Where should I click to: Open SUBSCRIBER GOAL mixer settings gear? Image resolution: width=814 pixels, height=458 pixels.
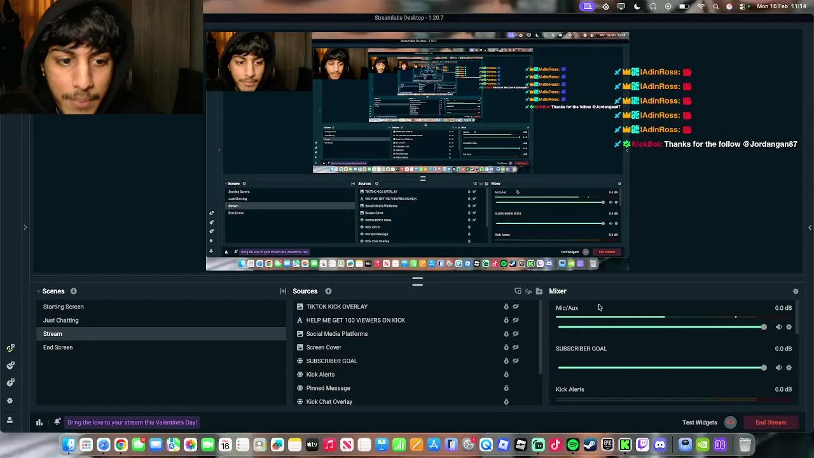click(x=789, y=368)
